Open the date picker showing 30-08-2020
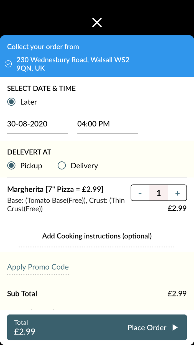Screen dimensions: 194x345 pos(37,124)
